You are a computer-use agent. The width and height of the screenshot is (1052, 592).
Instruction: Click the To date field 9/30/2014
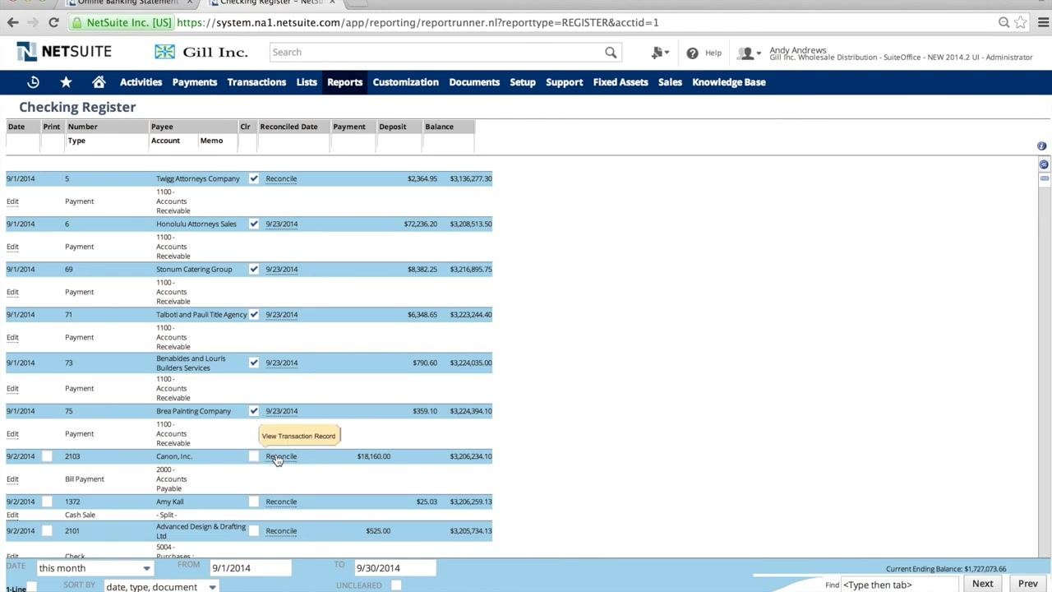(394, 568)
